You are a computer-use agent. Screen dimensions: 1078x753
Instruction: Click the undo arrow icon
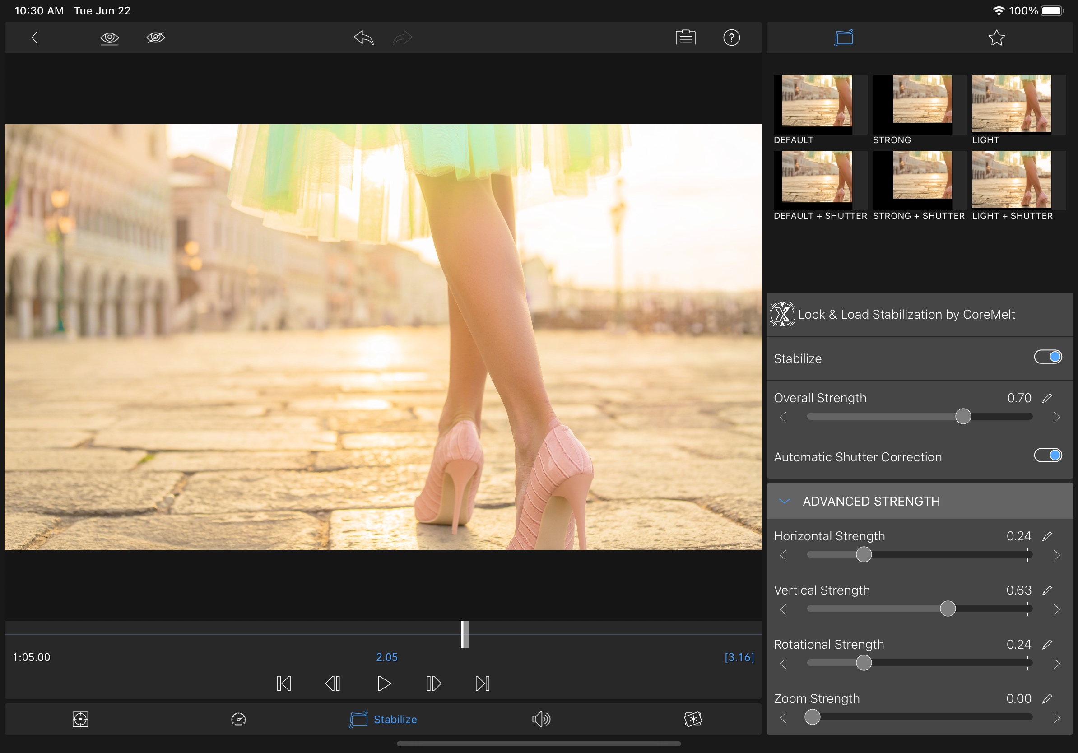click(x=363, y=37)
